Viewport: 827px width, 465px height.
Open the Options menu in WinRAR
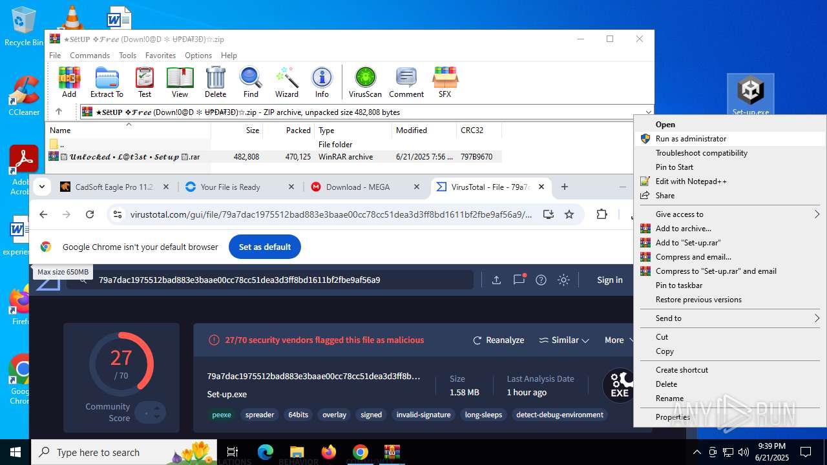(x=198, y=56)
